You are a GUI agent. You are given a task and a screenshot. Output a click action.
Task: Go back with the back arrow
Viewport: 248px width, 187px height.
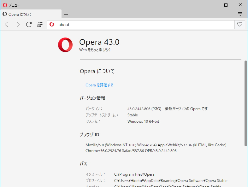[6, 25]
